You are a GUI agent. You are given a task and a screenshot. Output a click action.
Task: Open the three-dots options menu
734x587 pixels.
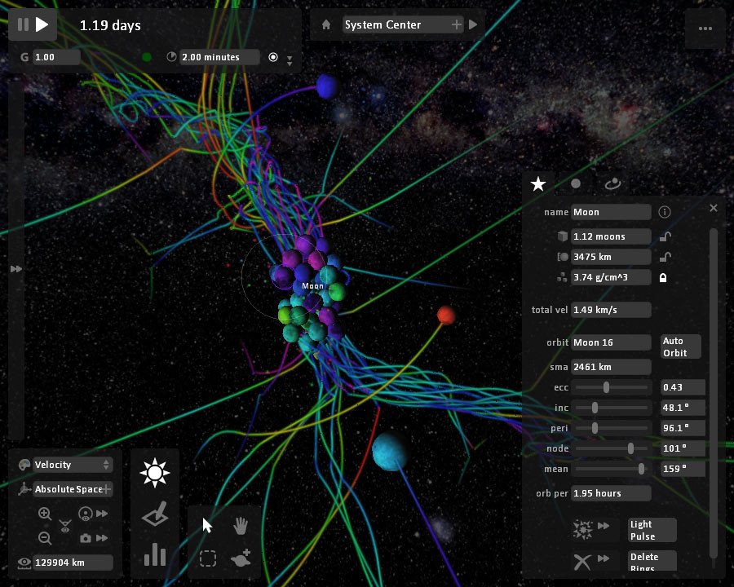click(x=705, y=29)
